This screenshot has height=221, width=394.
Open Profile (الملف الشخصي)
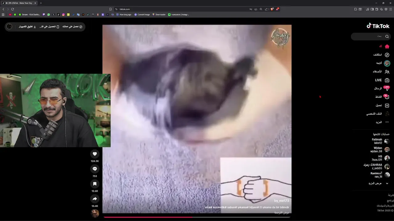pyautogui.click(x=378, y=114)
